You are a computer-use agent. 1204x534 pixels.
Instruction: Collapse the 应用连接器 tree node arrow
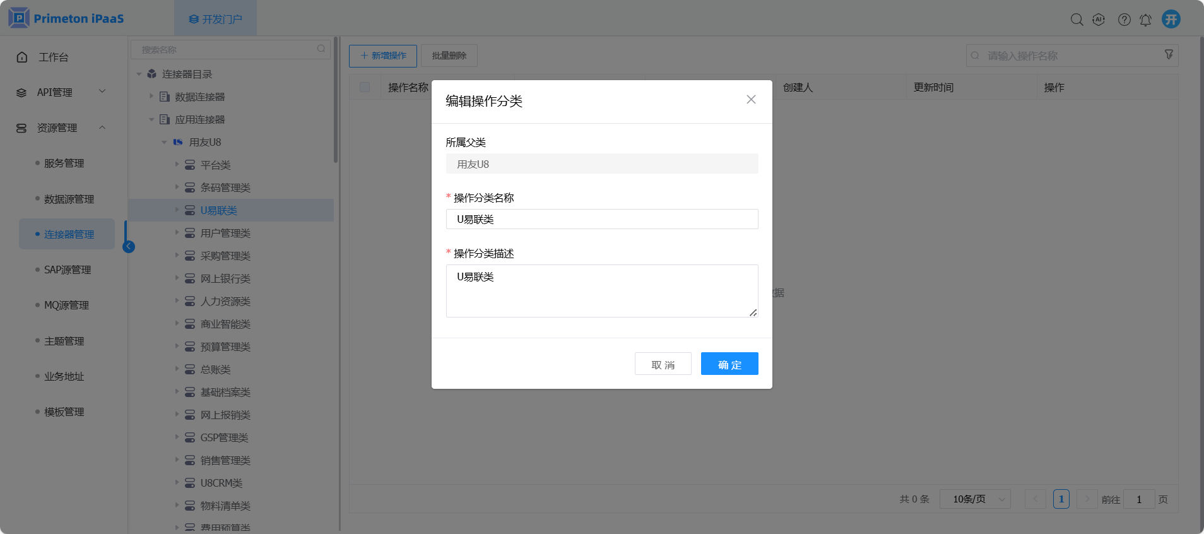(x=151, y=119)
